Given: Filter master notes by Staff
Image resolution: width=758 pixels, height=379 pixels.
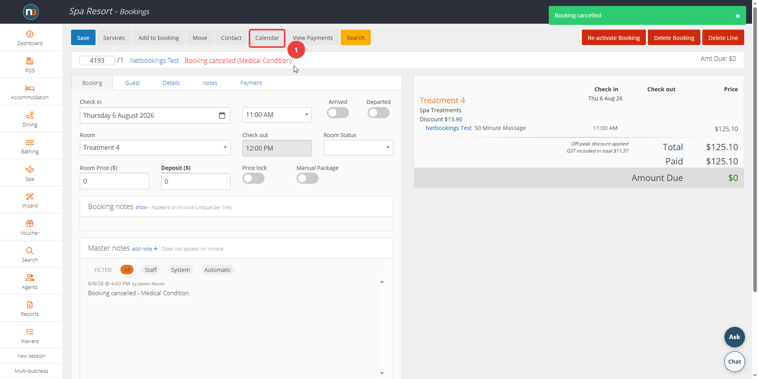Looking at the screenshot, I should [150, 270].
